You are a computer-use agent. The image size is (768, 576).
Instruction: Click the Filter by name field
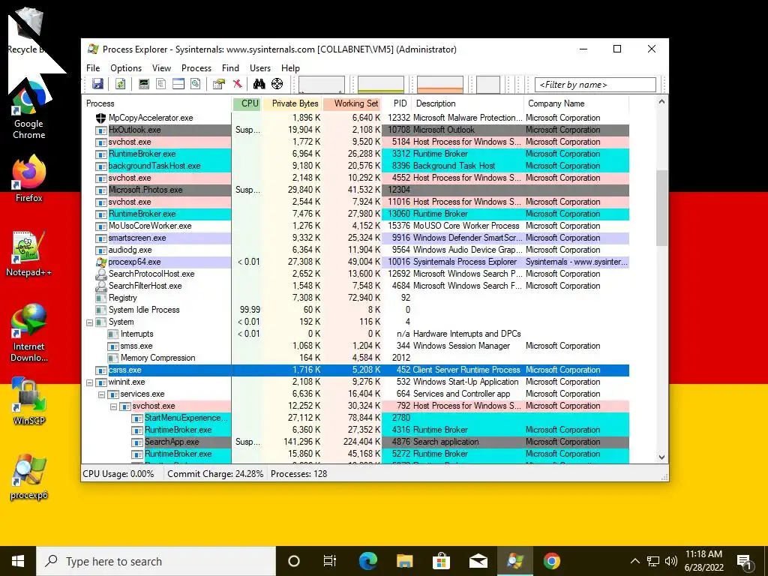[595, 85]
